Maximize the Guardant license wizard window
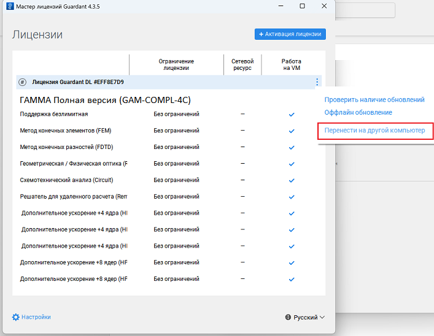Viewport: 434px width, 336px height. click(302, 6)
